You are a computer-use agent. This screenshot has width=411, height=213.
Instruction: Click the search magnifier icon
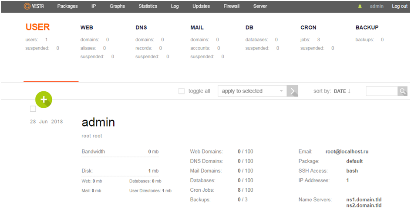click(x=403, y=91)
